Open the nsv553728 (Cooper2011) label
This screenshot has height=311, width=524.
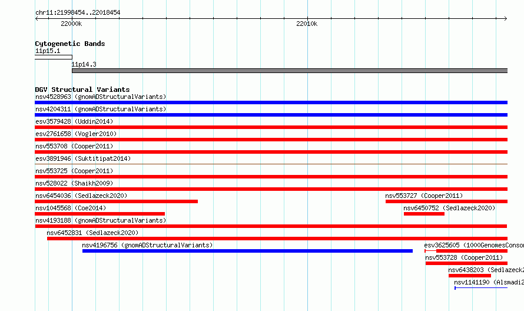point(464,257)
